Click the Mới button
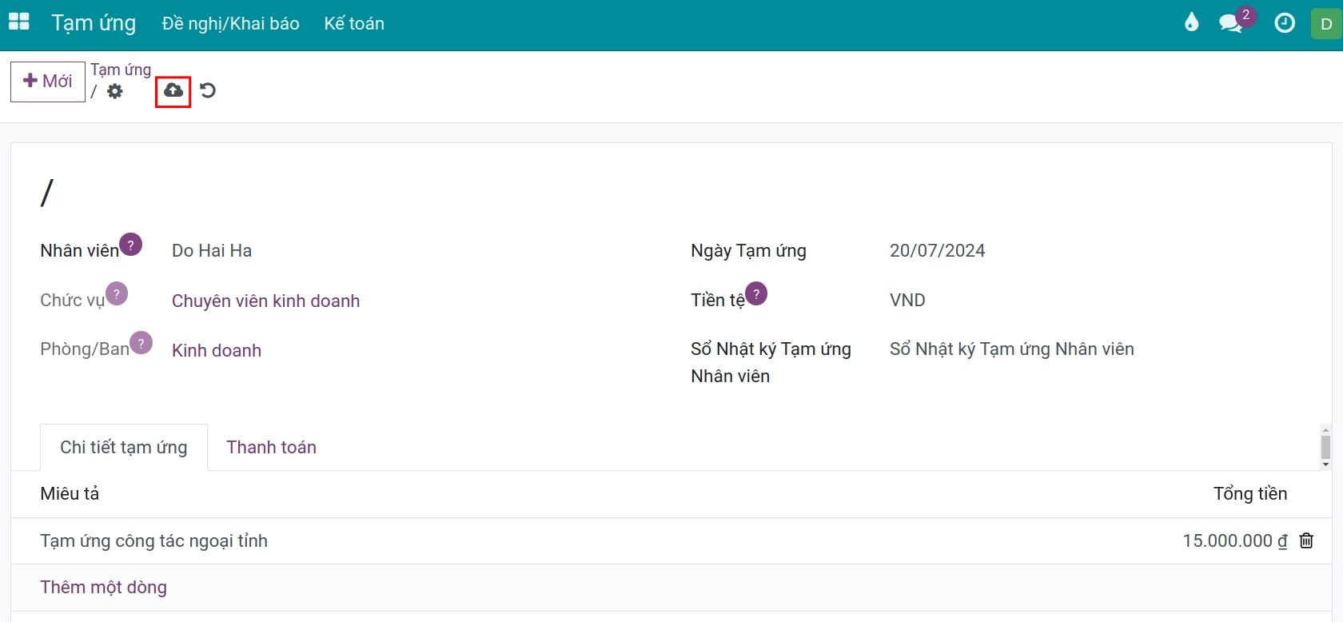 click(x=48, y=82)
